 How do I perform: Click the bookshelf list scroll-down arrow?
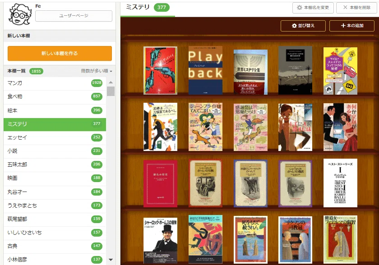point(111,260)
